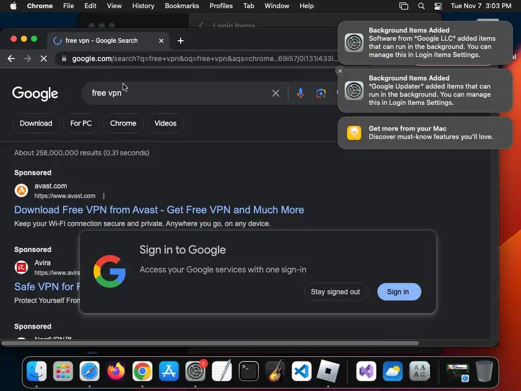Open Roblox from the Dock

point(328,371)
